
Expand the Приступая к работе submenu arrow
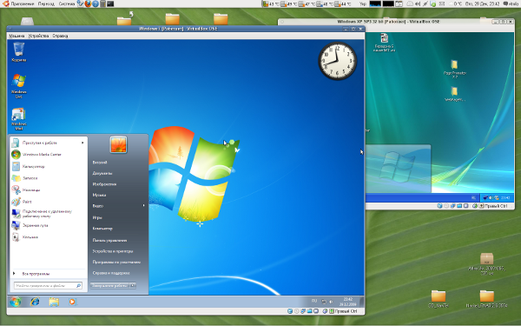point(82,143)
